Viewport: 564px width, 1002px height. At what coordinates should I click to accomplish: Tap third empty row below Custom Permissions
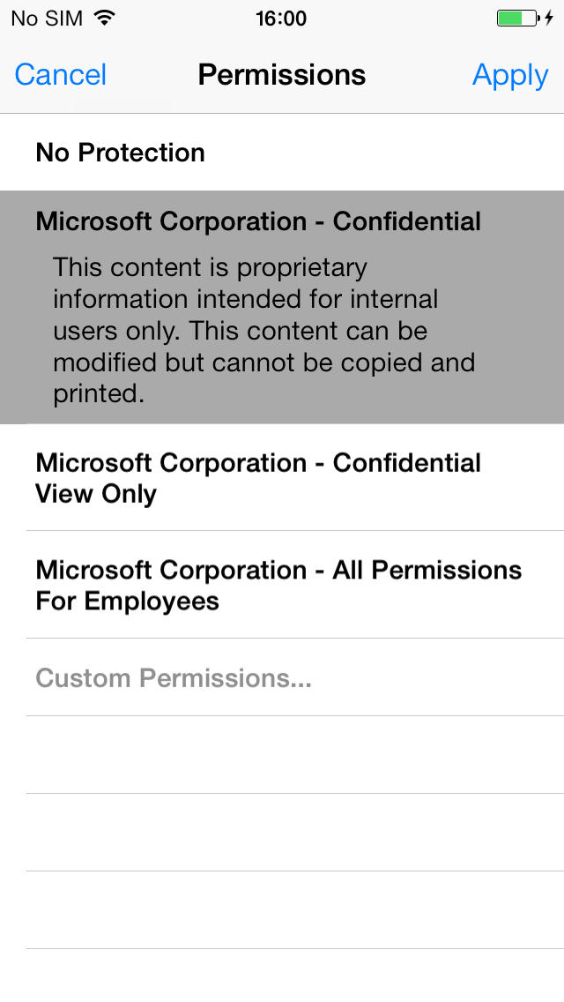coord(282,910)
